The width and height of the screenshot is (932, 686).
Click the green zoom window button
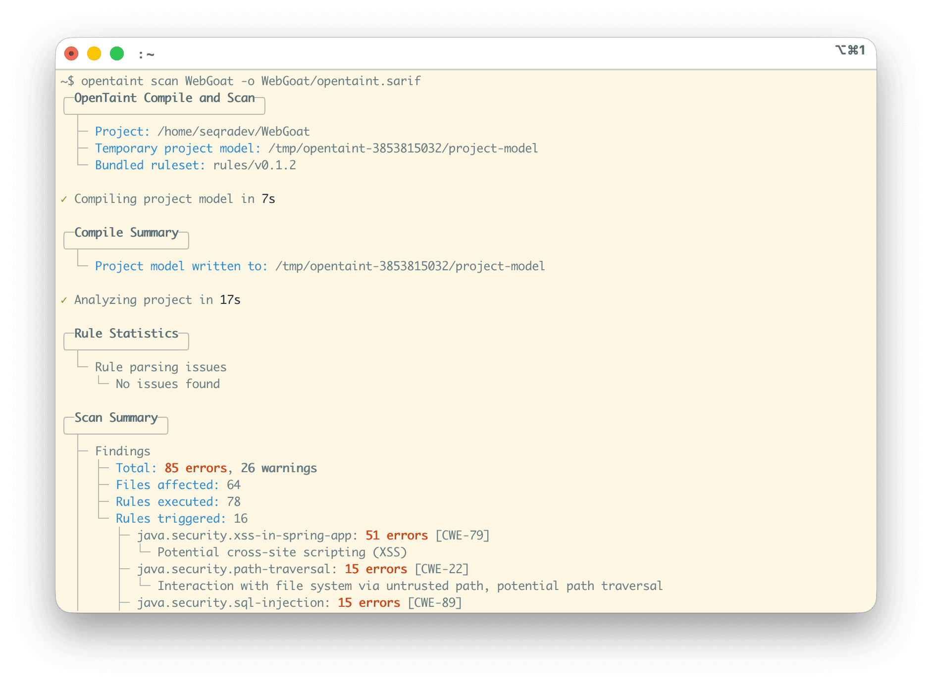pos(117,53)
